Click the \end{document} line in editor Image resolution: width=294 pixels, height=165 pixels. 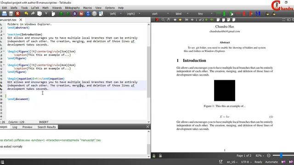[18, 99]
